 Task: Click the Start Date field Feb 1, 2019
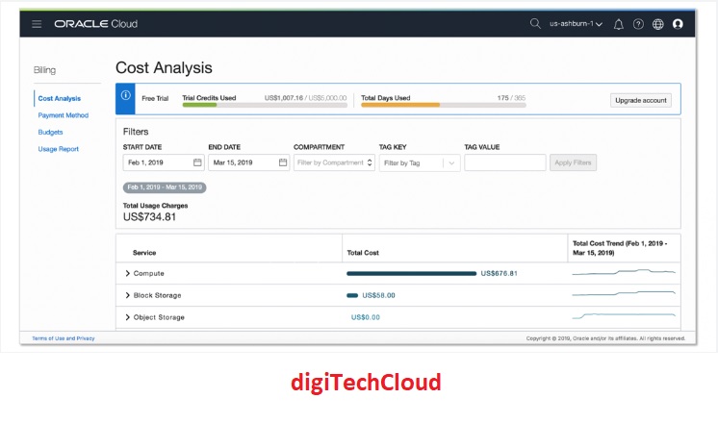point(163,162)
